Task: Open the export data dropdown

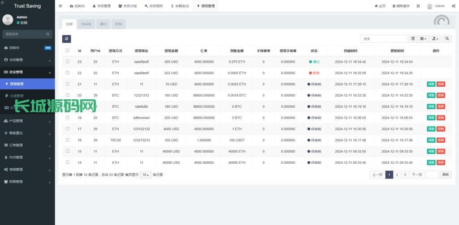Action: [435, 39]
